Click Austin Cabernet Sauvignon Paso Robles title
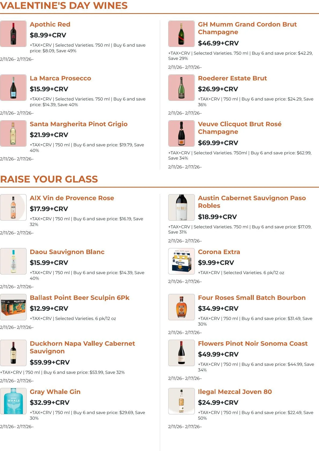Viewport: 319px width, 451px height. 252,202
